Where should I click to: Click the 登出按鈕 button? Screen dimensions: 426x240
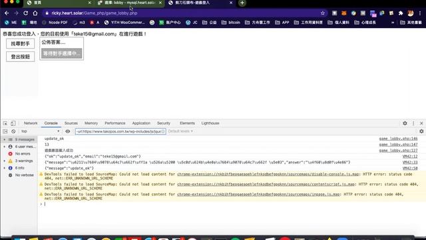click(x=21, y=57)
